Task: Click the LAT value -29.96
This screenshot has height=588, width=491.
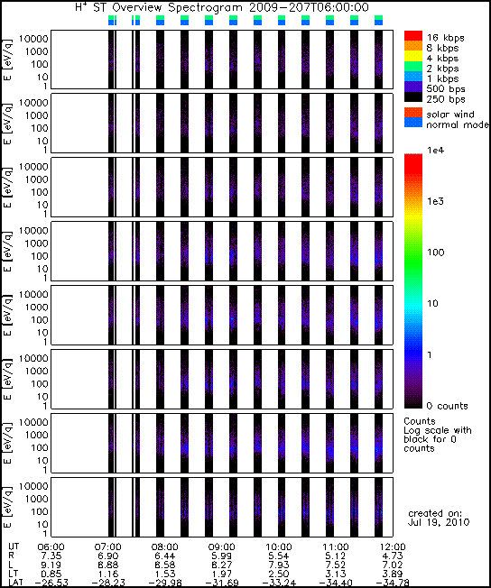Action: (x=164, y=583)
